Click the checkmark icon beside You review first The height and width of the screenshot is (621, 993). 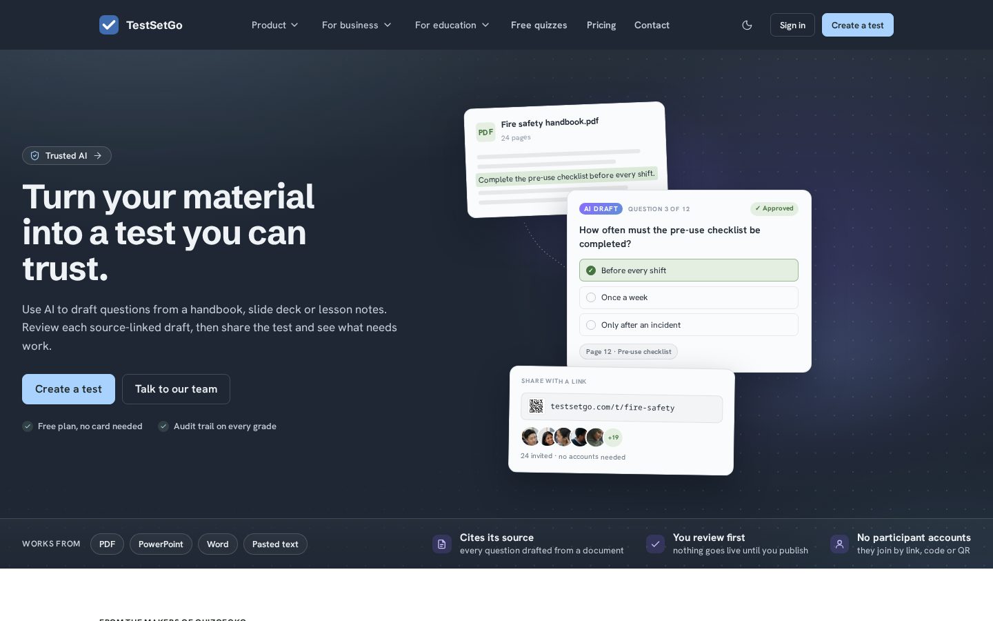(x=655, y=544)
